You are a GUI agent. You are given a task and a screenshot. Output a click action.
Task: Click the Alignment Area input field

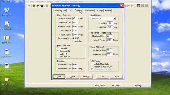pyautogui.click(x=109, y=54)
